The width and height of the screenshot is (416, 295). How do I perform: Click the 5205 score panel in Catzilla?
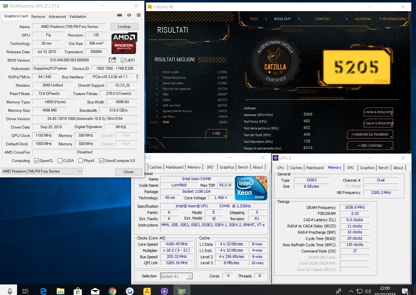(x=357, y=67)
